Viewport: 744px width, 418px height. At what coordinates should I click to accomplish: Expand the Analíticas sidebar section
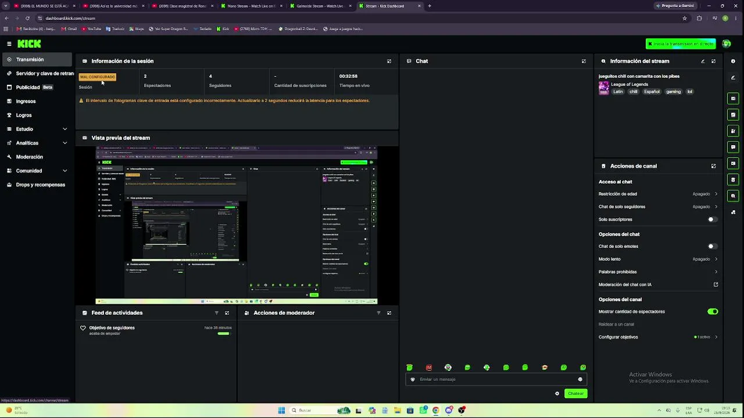(37, 143)
